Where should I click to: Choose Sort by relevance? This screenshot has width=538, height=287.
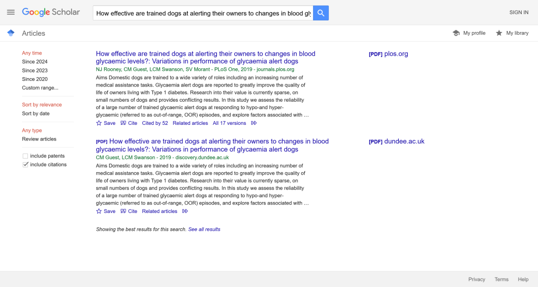(x=42, y=105)
